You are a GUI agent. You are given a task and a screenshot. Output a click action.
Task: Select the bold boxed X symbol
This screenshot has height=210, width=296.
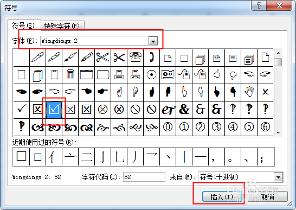[87, 110]
